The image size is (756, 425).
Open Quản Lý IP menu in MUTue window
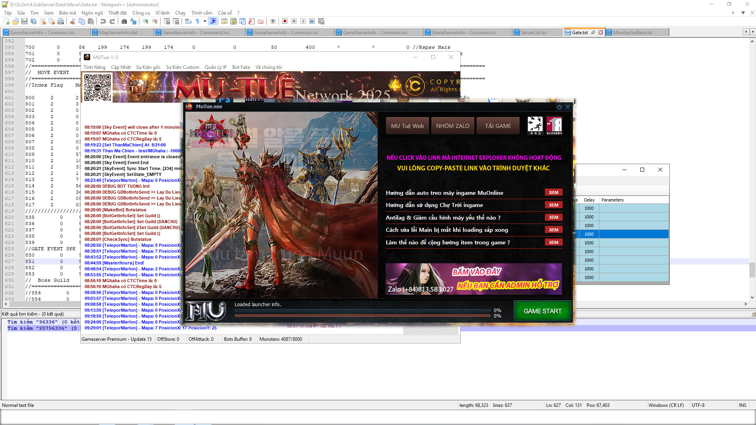pos(216,67)
